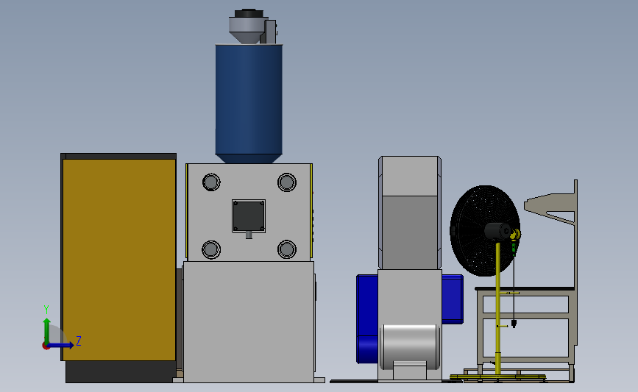Click the red origin sphere of the triad
Viewport: 638px width, 392px height.
46,346
